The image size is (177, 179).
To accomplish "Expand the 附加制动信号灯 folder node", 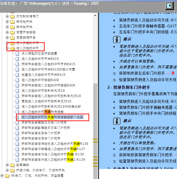I will [7, 16].
